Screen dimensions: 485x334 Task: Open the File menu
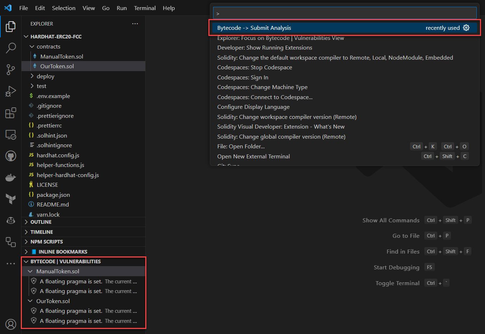[x=24, y=8]
